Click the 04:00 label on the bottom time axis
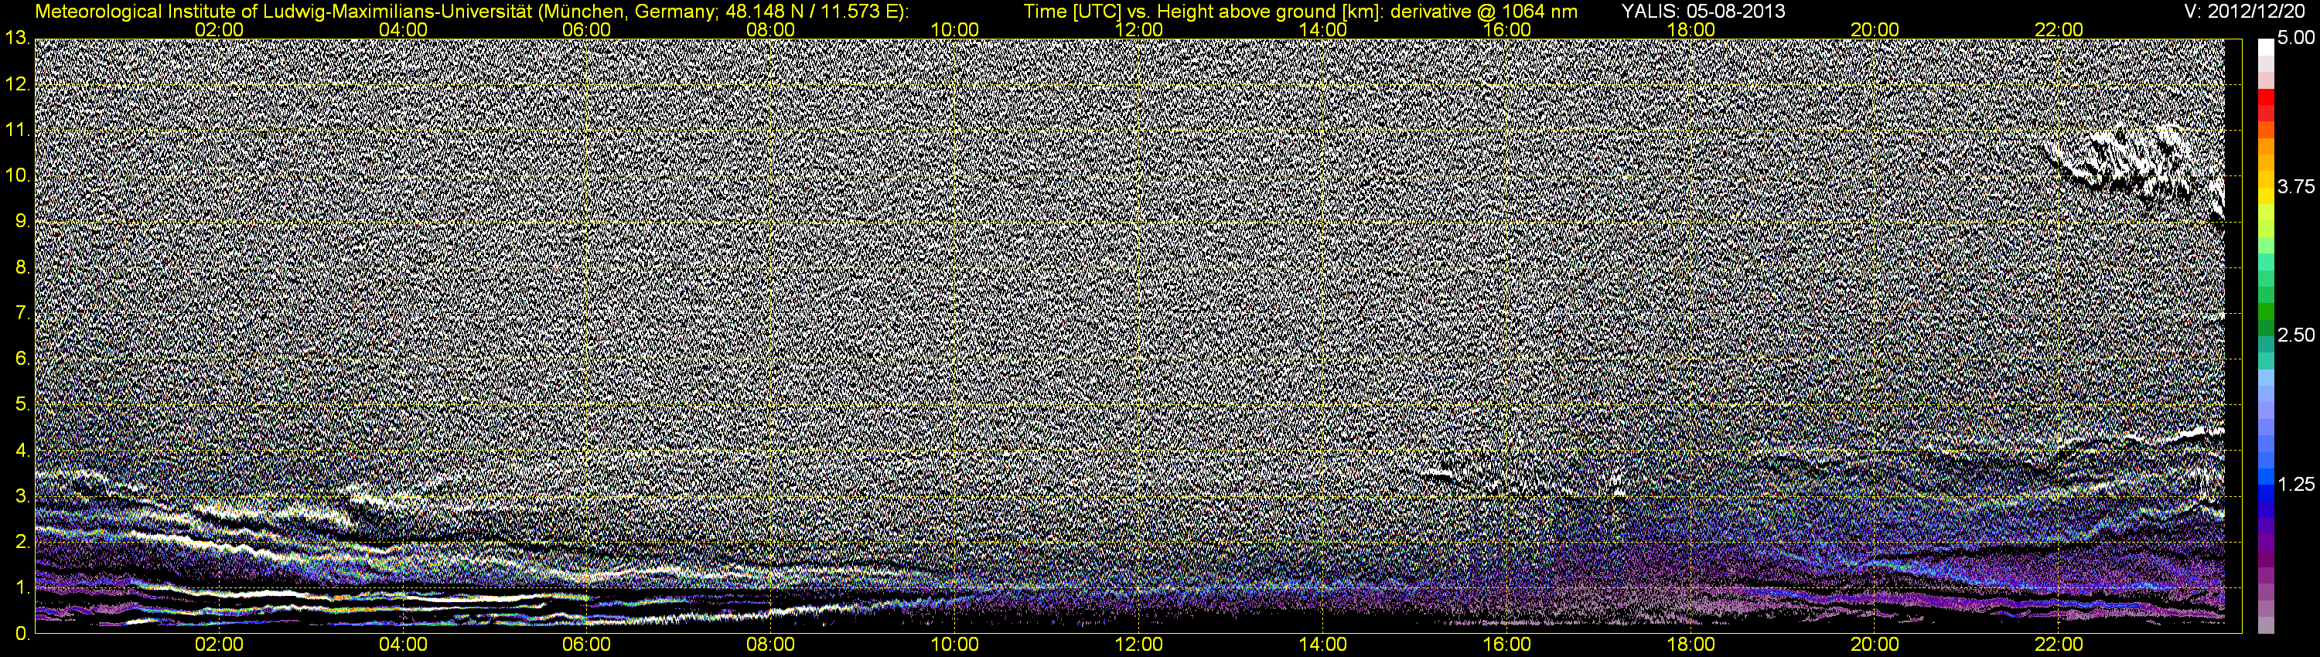 403,645
